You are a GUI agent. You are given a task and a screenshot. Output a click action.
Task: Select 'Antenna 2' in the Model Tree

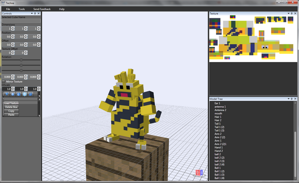[x=220, y=110]
